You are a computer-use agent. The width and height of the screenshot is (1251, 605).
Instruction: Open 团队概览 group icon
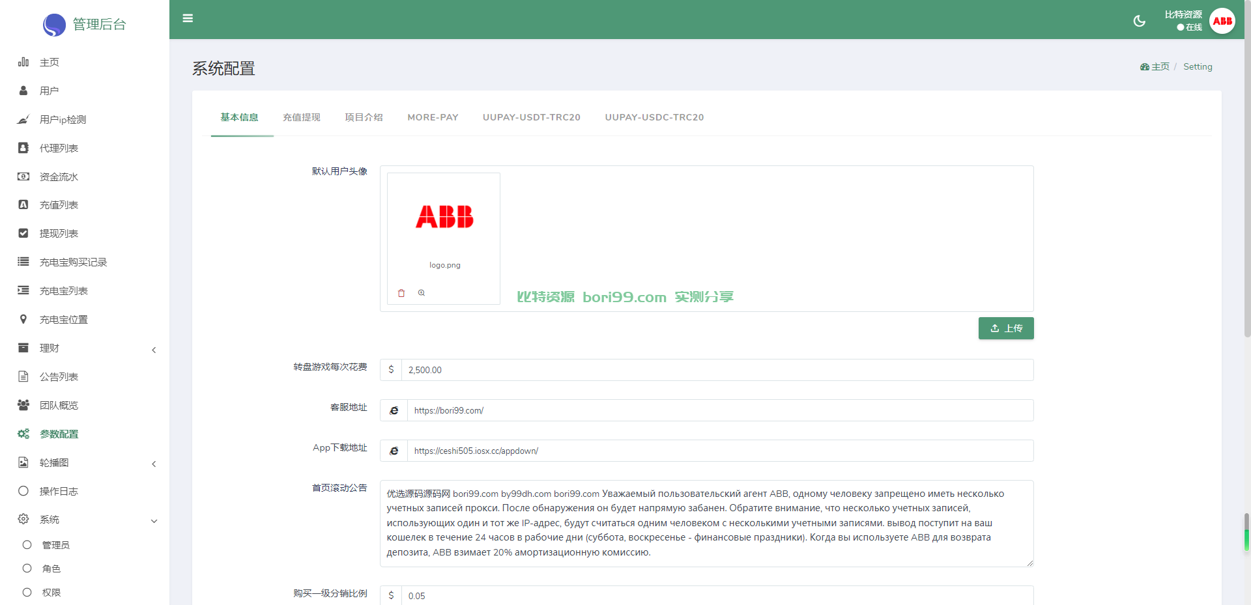(23, 405)
